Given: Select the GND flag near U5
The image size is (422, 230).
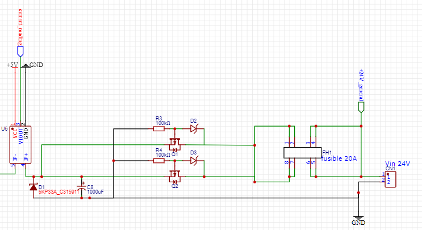Looking at the screenshot, I should 33,65.
